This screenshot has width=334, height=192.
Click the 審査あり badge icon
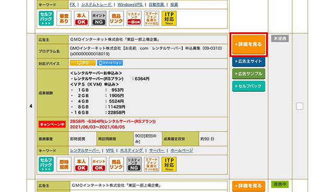[64, 18]
